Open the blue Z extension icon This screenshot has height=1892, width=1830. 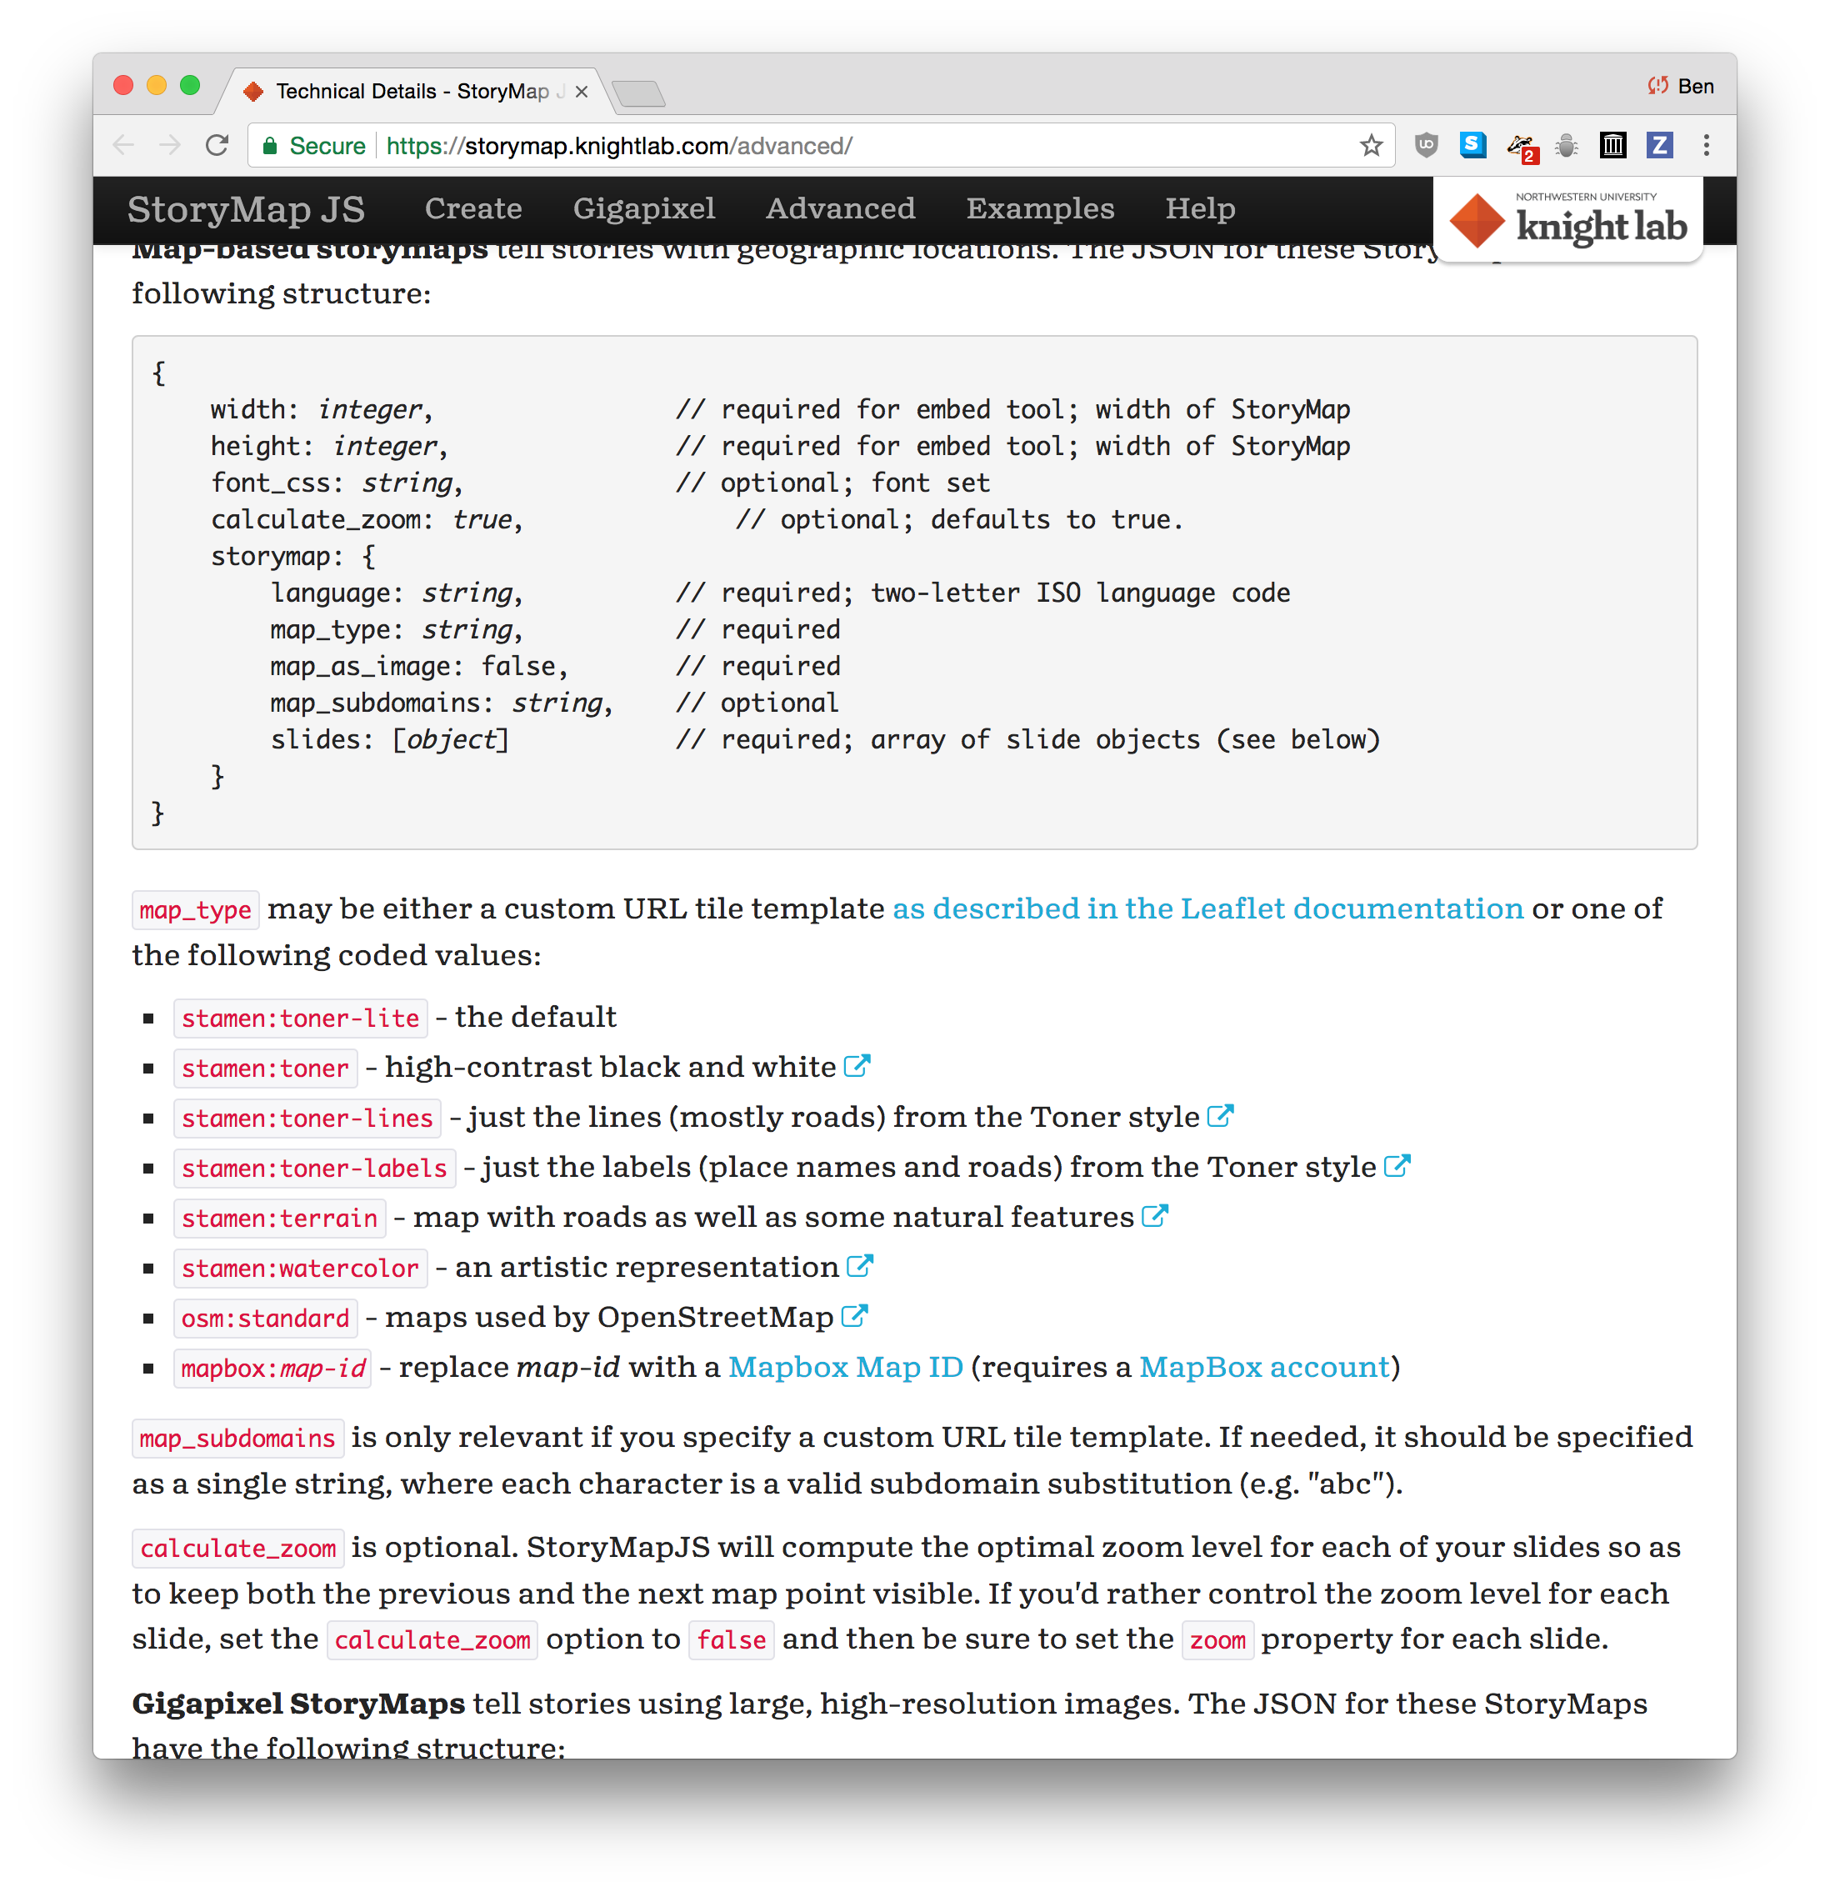[x=1659, y=146]
